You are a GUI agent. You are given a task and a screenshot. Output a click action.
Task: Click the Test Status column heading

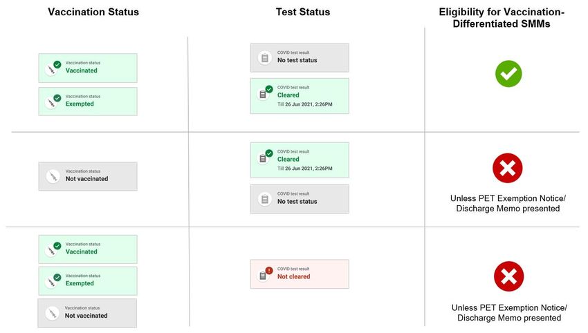[x=303, y=12]
